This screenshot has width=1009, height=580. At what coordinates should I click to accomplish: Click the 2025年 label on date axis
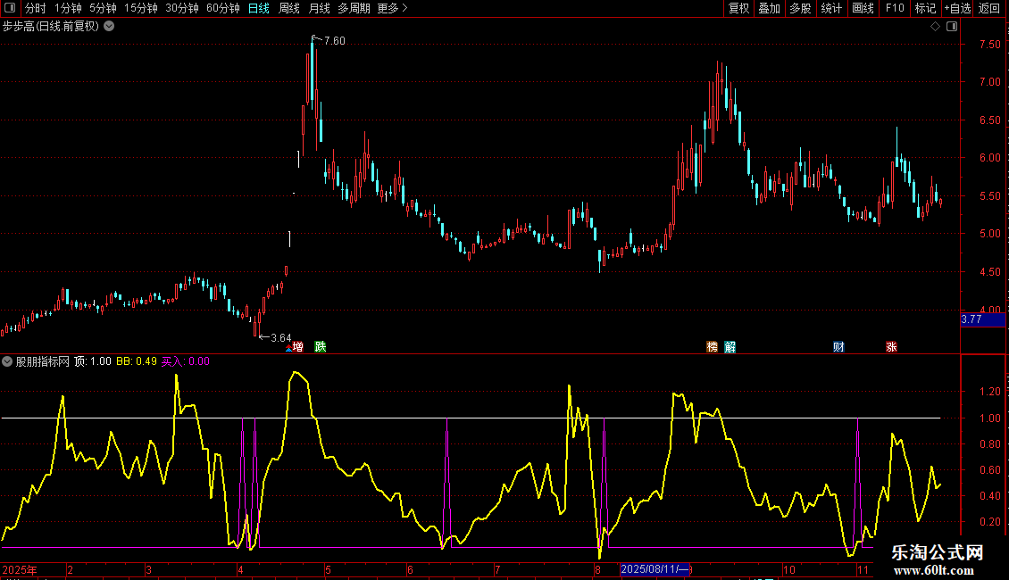(20, 569)
